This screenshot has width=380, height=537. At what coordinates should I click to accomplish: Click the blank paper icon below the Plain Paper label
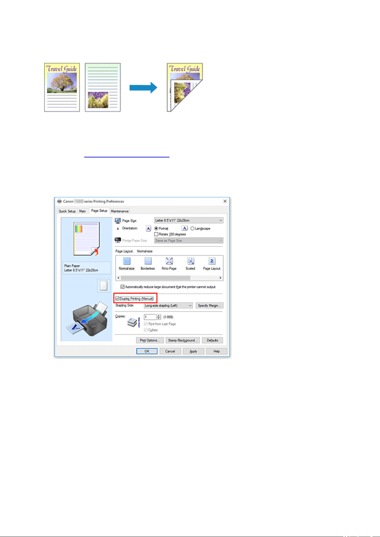104,286
